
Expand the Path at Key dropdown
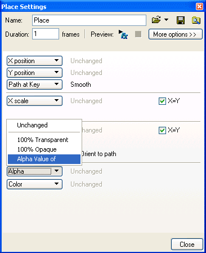click(34, 85)
